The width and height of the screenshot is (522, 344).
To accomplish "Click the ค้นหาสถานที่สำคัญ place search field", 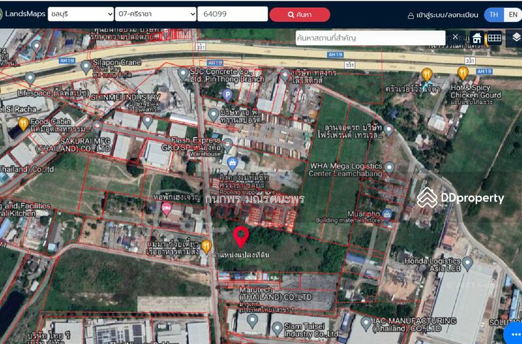I will pos(370,38).
